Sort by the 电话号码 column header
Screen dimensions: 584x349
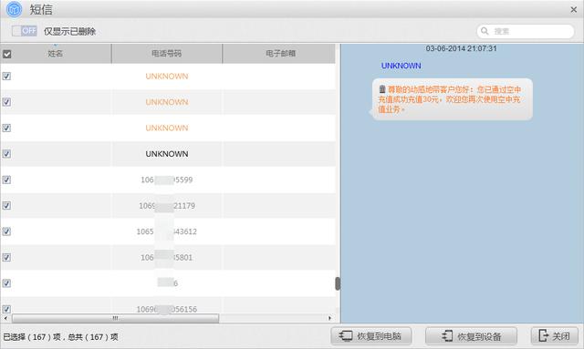pyautogui.click(x=166, y=54)
